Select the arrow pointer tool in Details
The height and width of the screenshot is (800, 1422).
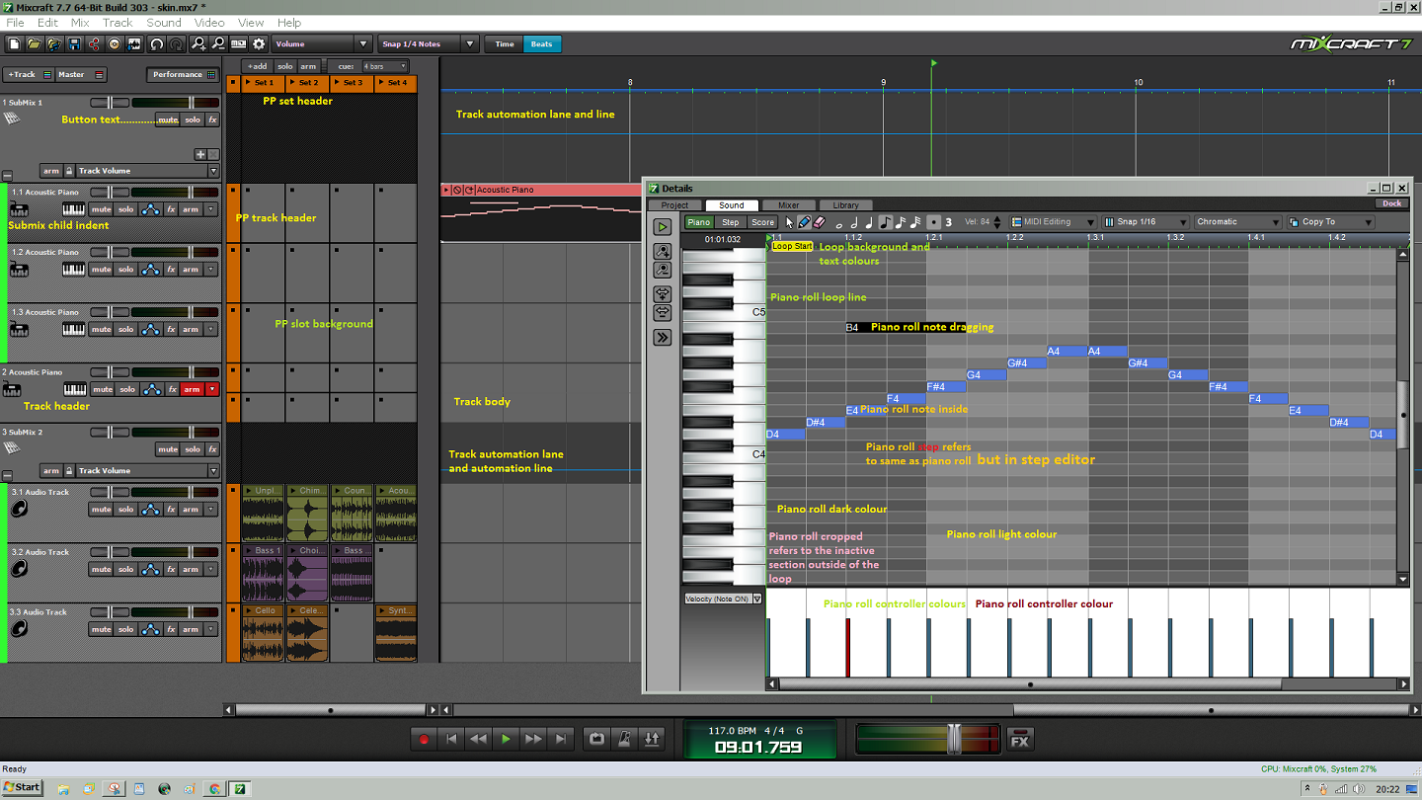pyautogui.click(x=789, y=222)
